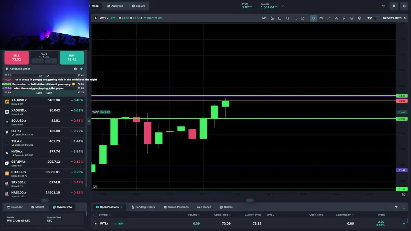Image resolution: width=411 pixels, height=231 pixels.
Task: Select the ruler measure tool
Action: coord(321,18)
